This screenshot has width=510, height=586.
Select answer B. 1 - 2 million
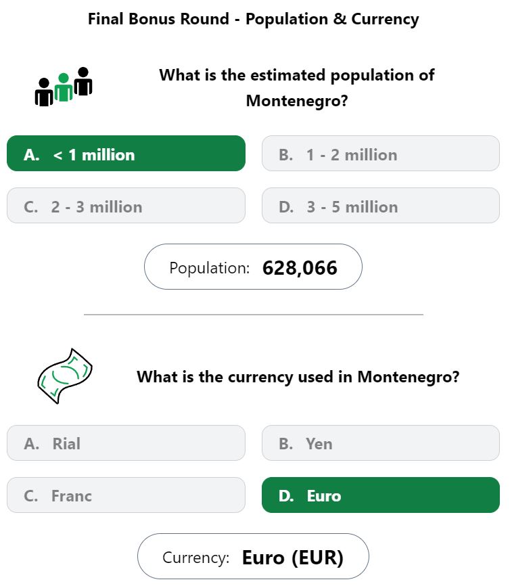pyautogui.click(x=381, y=154)
